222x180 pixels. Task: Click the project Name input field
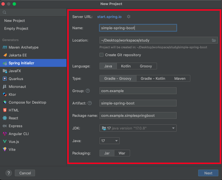pos(138,28)
